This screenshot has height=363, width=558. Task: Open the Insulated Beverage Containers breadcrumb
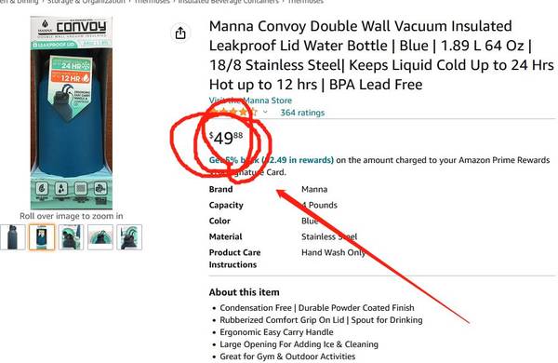pyautogui.click(x=228, y=2)
